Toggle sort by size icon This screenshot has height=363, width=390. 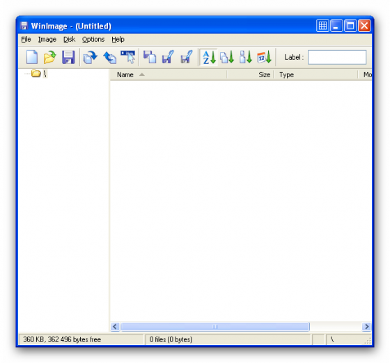246,57
